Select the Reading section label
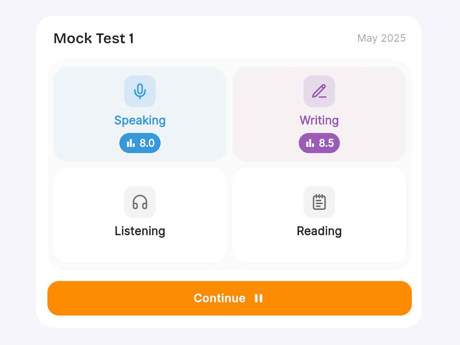Image resolution: width=460 pixels, height=345 pixels. click(x=319, y=231)
